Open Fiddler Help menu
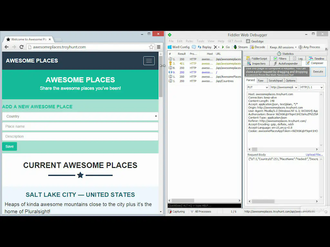This screenshot has width=330, height=247. click(221, 41)
